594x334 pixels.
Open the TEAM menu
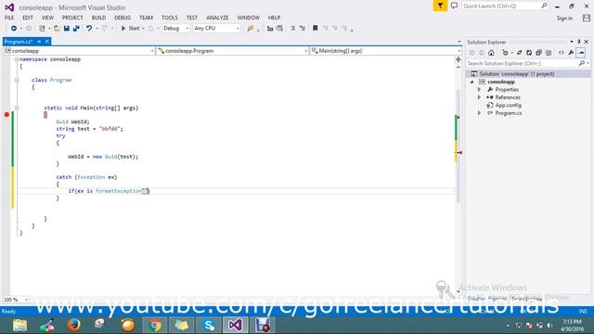pyautogui.click(x=146, y=18)
